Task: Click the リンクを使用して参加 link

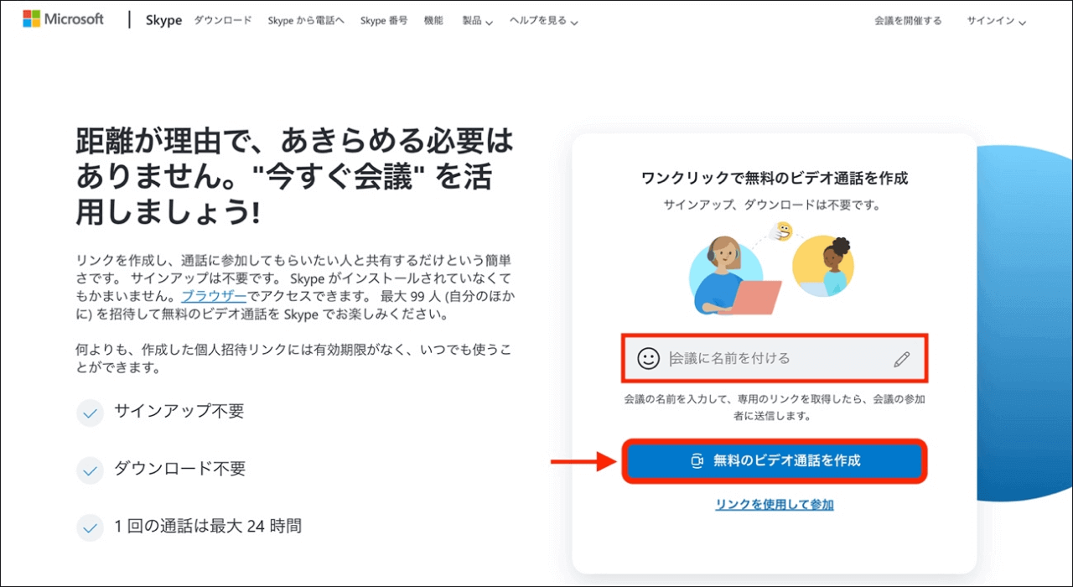Action: click(775, 504)
